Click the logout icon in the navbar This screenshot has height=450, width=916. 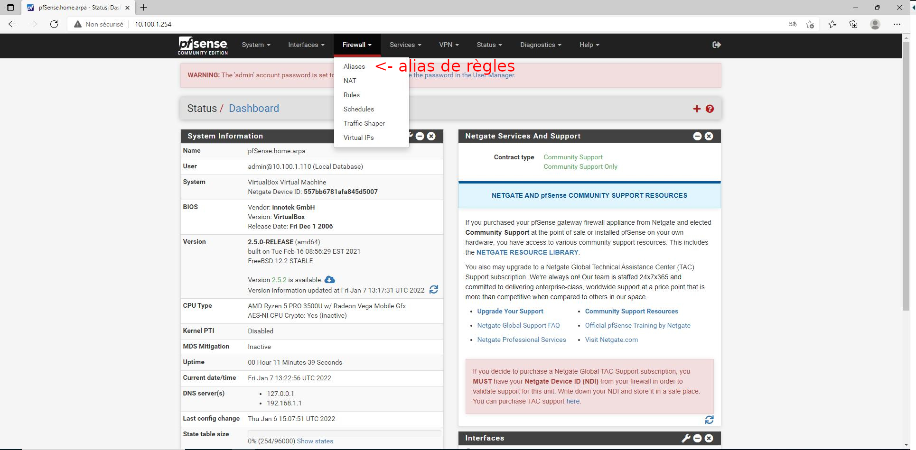click(717, 45)
